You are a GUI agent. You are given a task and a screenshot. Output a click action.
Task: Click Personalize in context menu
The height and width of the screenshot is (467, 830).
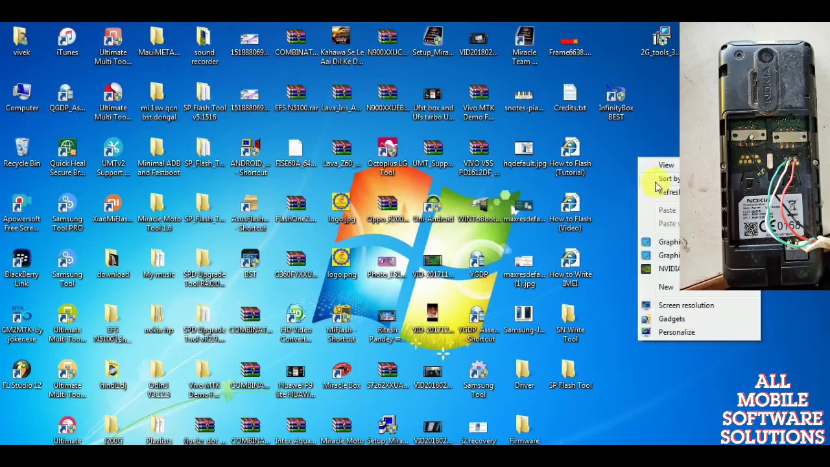point(699,332)
